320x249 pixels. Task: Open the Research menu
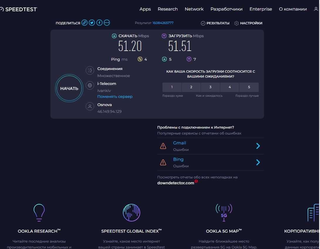[168, 9]
